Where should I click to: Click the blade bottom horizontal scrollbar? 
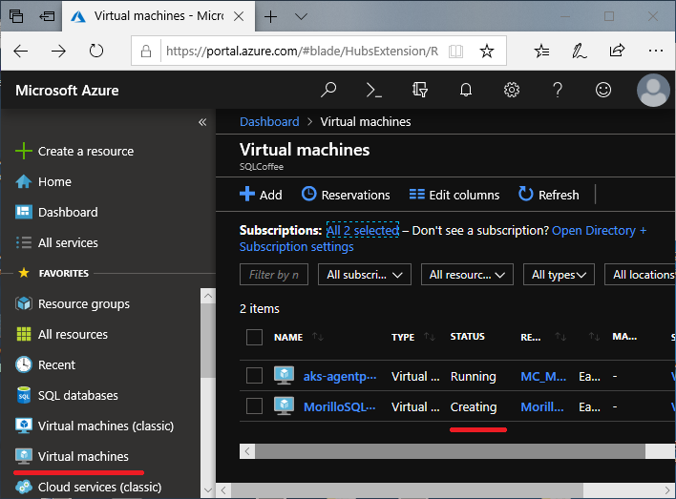point(408,490)
